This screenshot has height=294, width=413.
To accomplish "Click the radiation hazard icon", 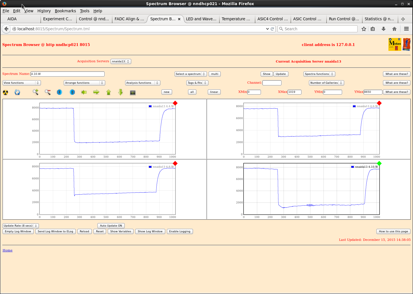I will click(x=5, y=92).
